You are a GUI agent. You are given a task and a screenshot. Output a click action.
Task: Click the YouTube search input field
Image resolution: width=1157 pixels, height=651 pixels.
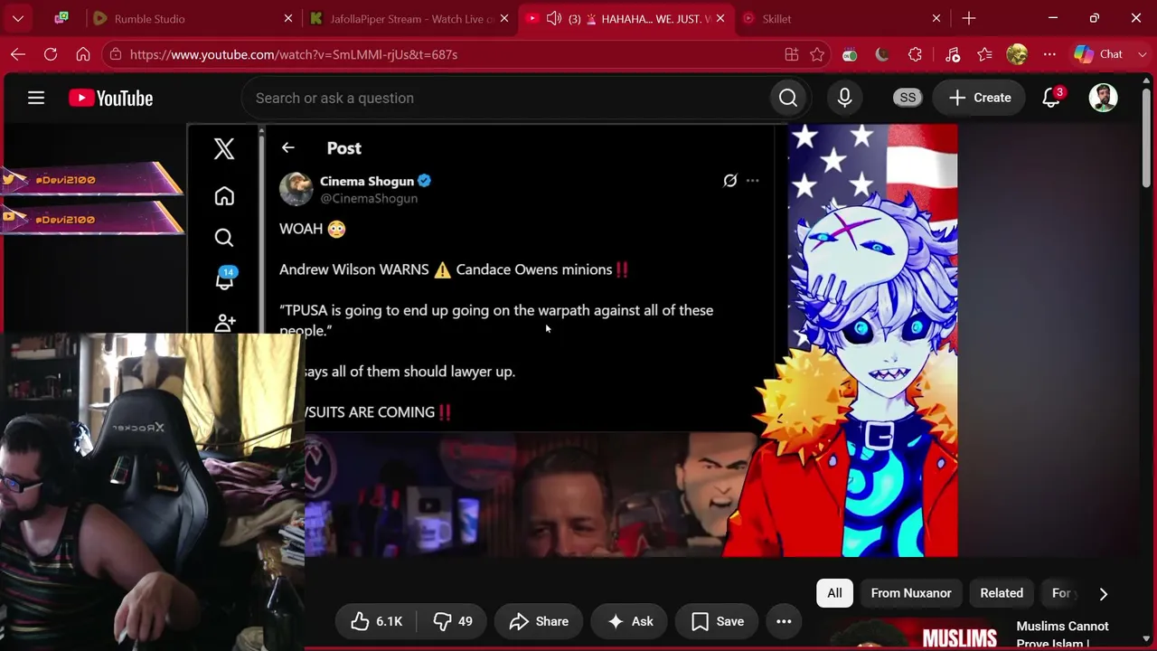pos(506,98)
